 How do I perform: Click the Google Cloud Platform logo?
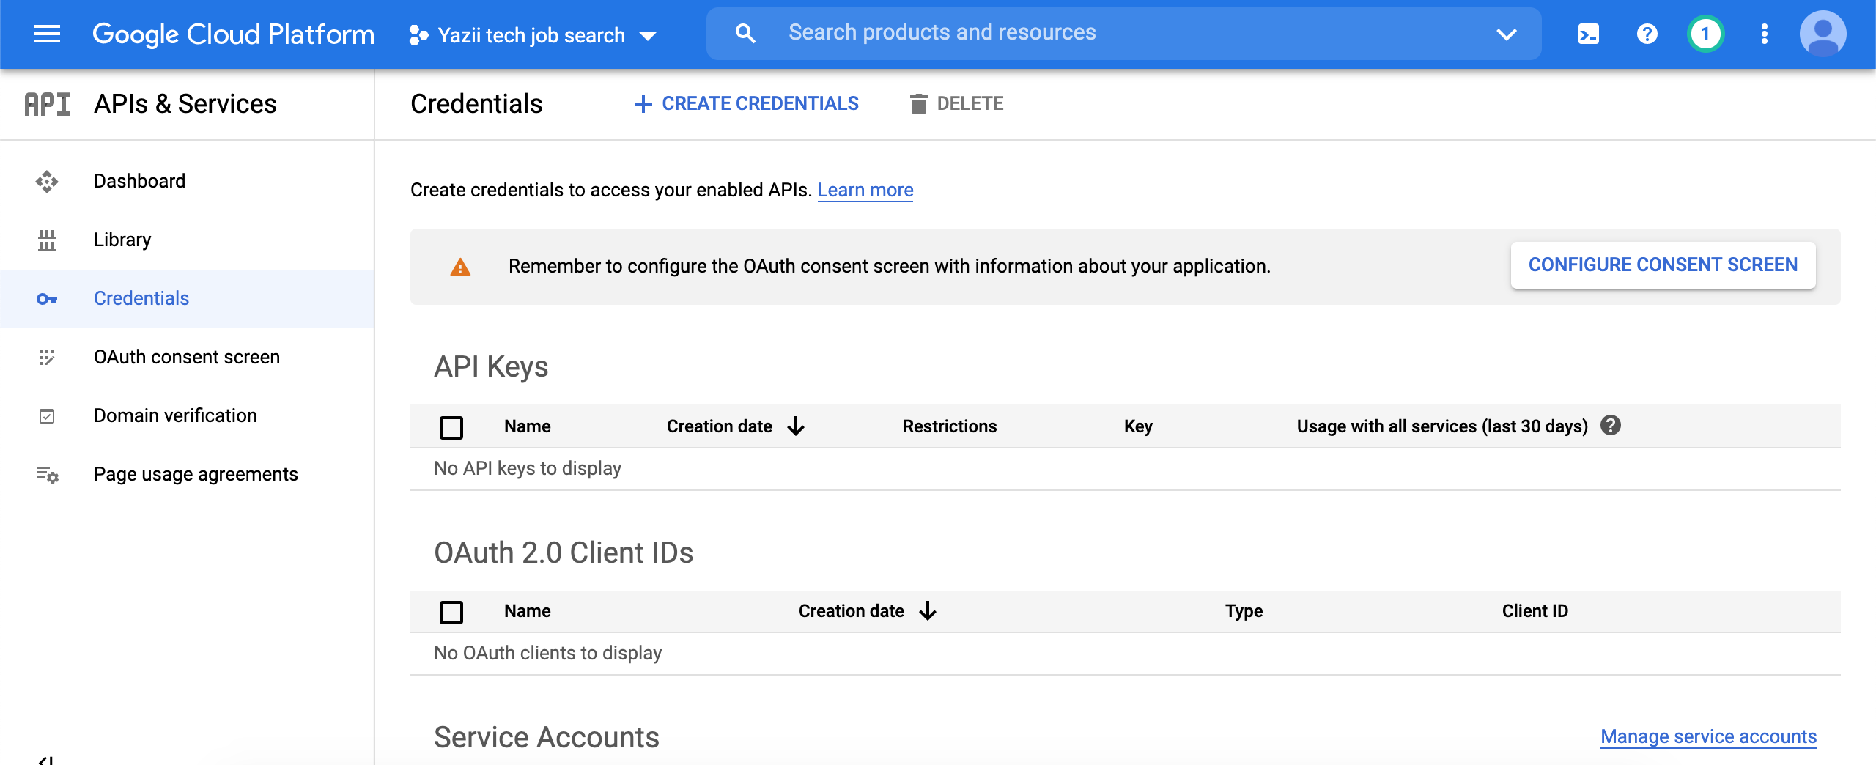(233, 34)
